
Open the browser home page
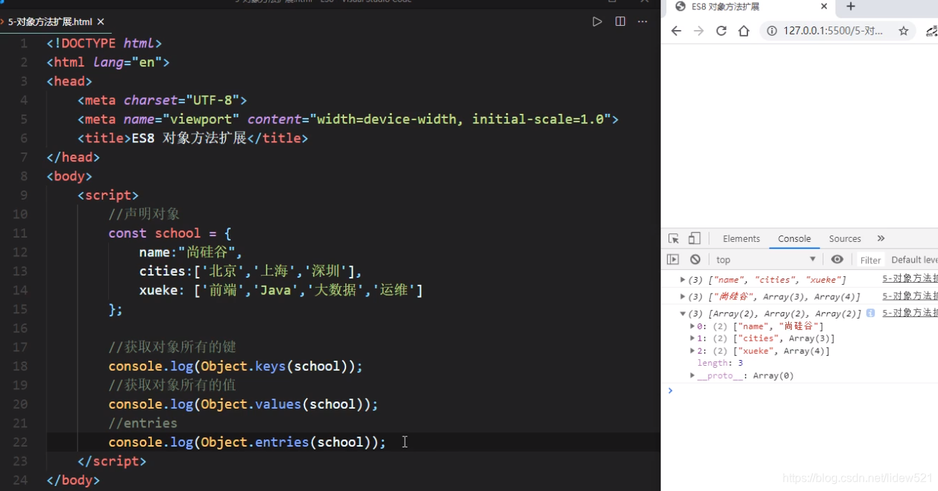tap(744, 31)
